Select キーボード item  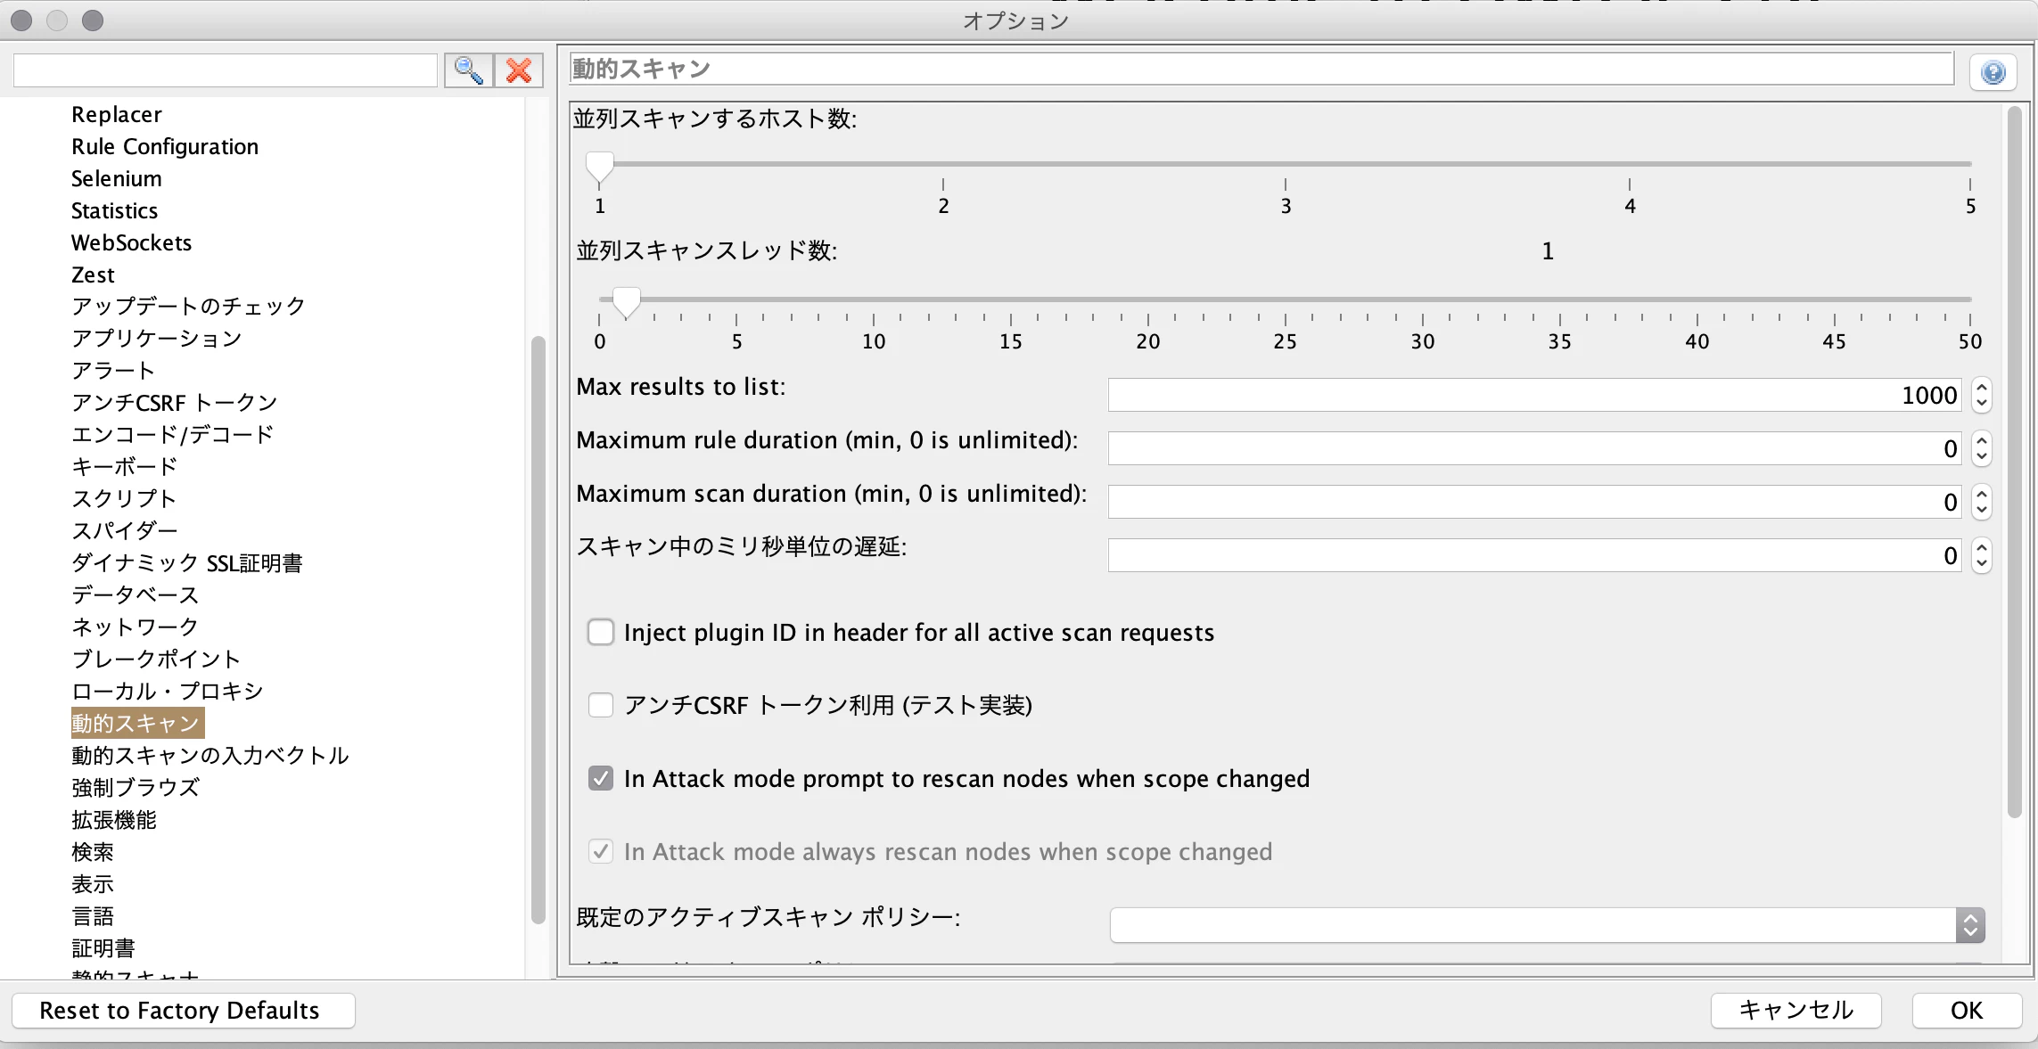click(x=125, y=466)
